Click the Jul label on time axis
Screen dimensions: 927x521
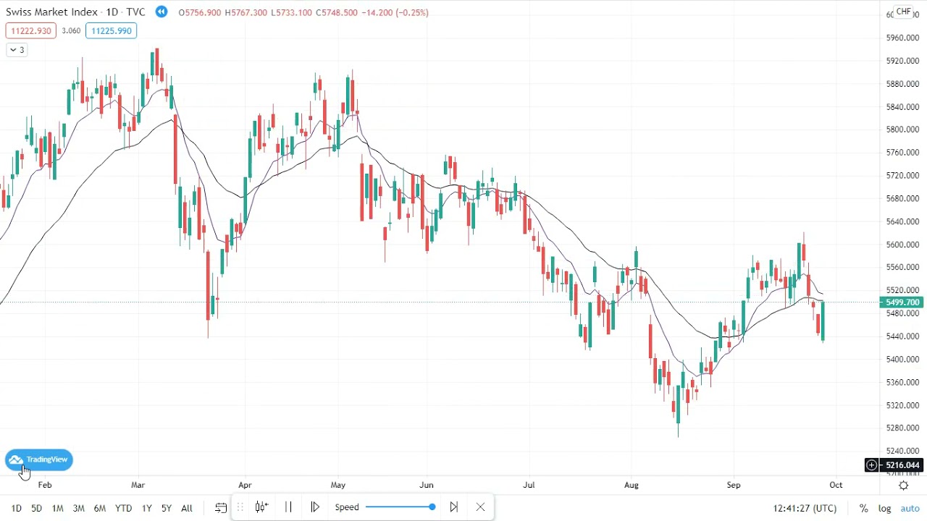point(529,486)
